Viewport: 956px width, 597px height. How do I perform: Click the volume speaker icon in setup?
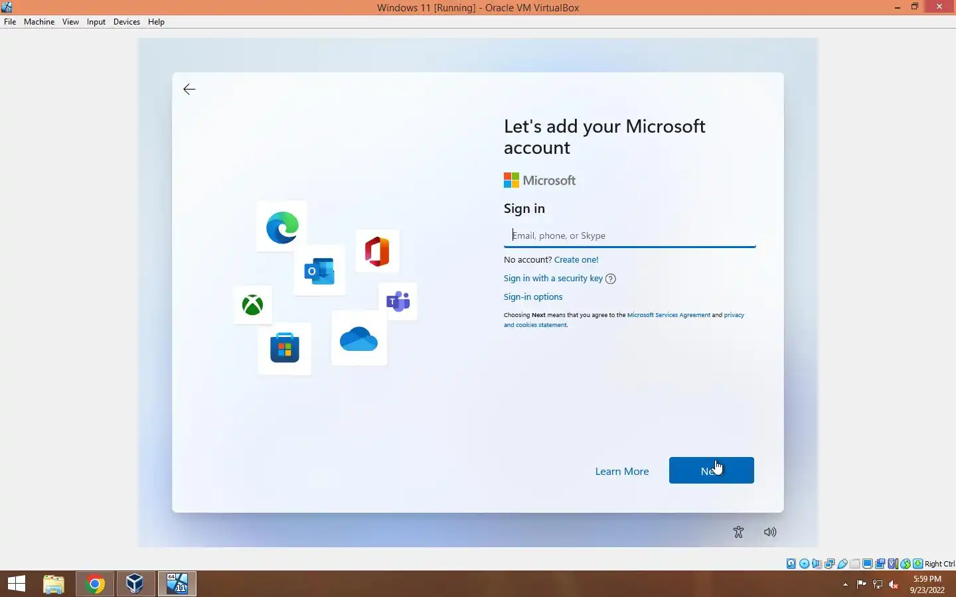point(770,532)
